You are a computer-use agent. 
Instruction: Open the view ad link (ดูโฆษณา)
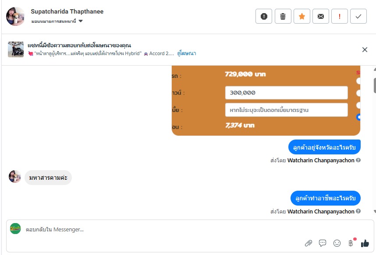coord(187,53)
